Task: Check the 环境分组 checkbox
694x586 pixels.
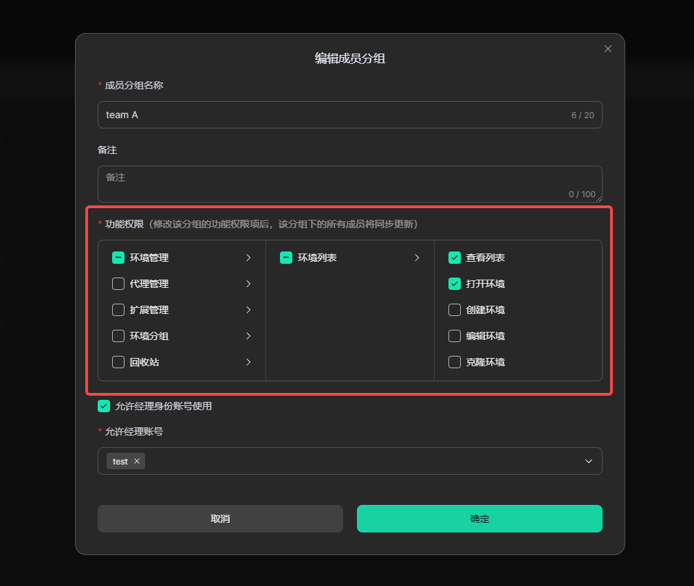Action: (x=118, y=337)
